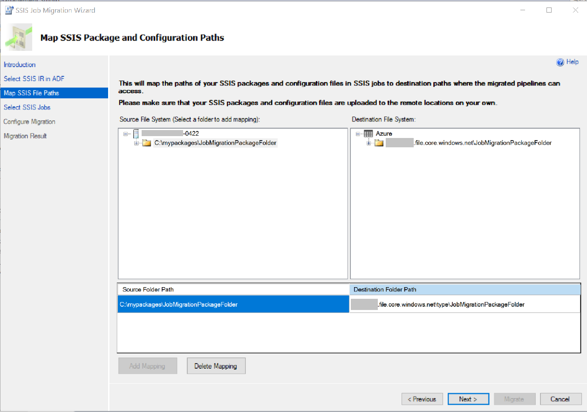
Task: Select the source path cell in mapping table
Action: [x=233, y=304]
